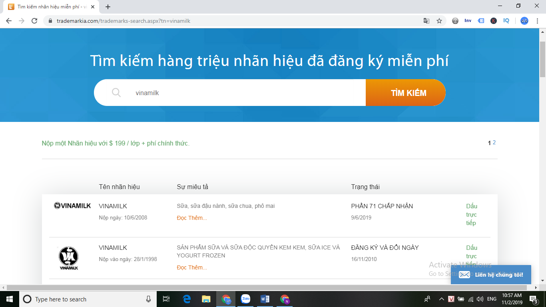
Task: Bookmark this page with the star icon
Action: [439, 21]
